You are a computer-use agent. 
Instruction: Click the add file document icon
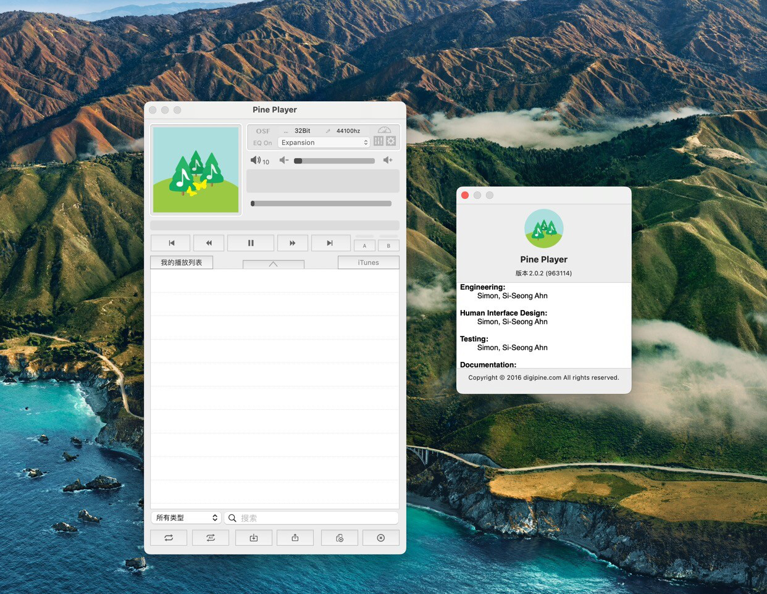pos(339,538)
